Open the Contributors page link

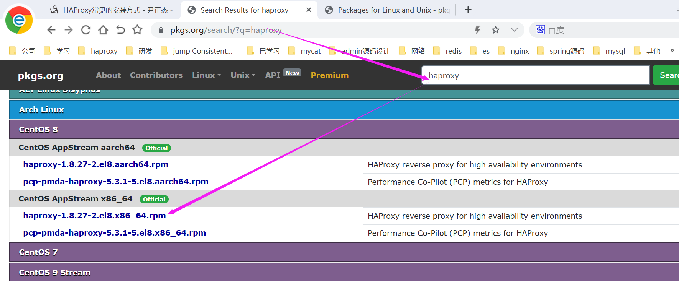tap(156, 75)
